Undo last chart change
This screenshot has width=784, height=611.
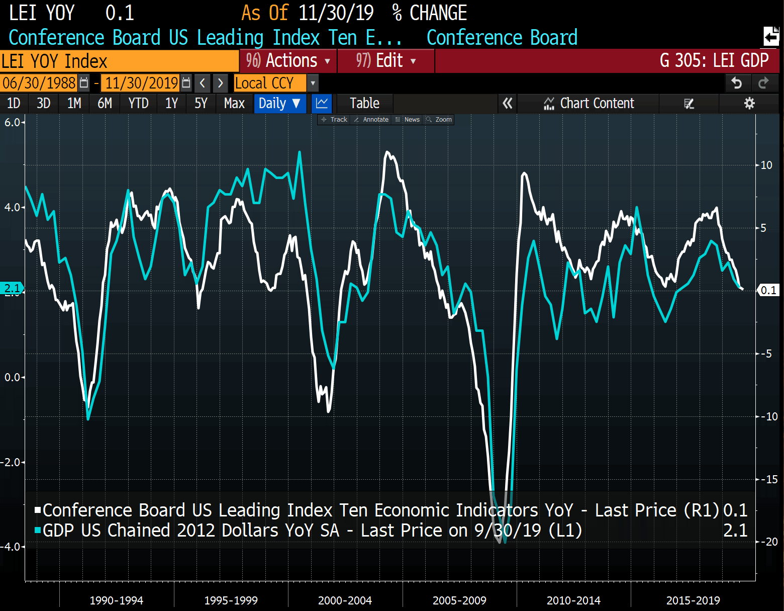pyautogui.click(x=737, y=82)
